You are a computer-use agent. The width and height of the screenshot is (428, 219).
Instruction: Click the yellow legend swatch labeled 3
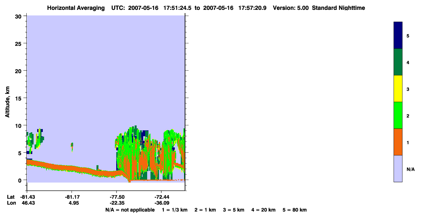398,89
